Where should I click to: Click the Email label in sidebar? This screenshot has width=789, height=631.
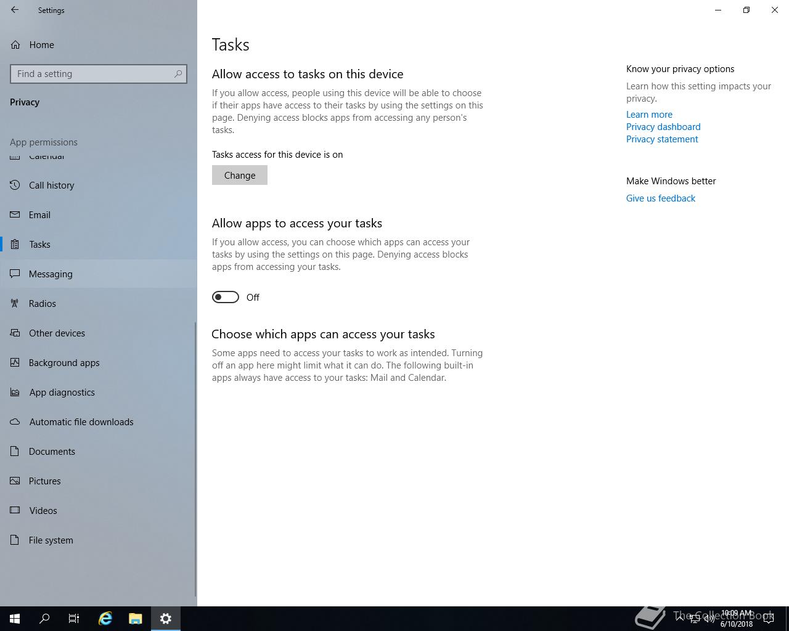pos(39,215)
